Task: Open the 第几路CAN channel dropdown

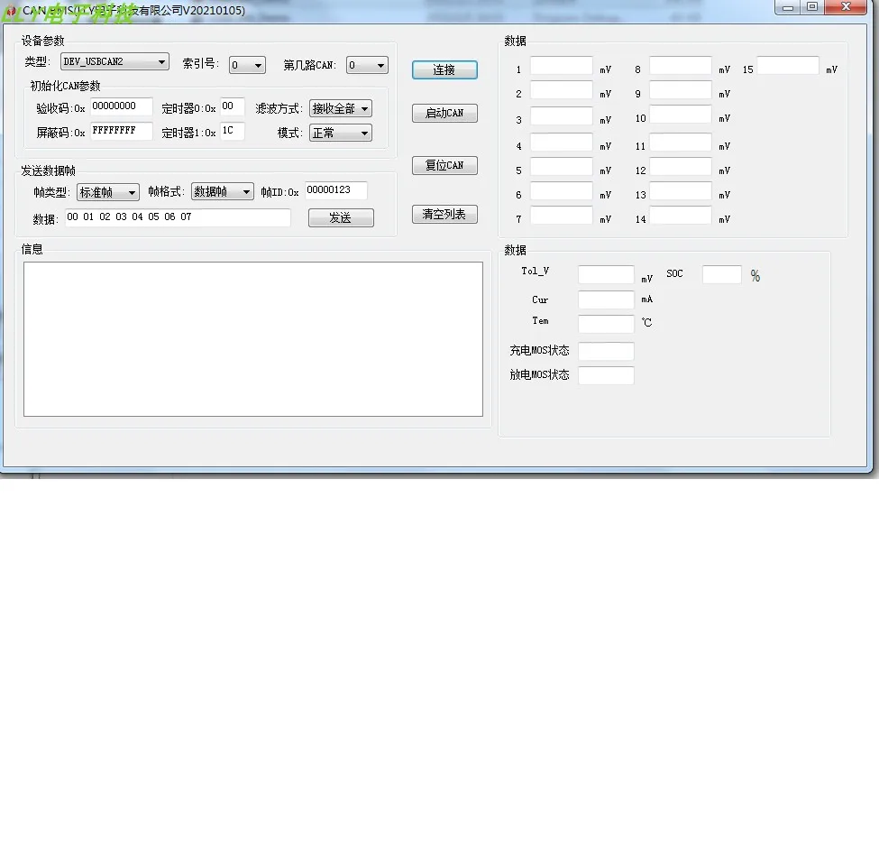Action: coord(367,65)
